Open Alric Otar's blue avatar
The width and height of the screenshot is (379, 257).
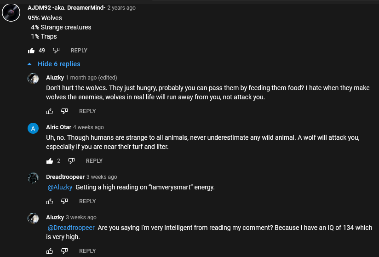click(33, 128)
